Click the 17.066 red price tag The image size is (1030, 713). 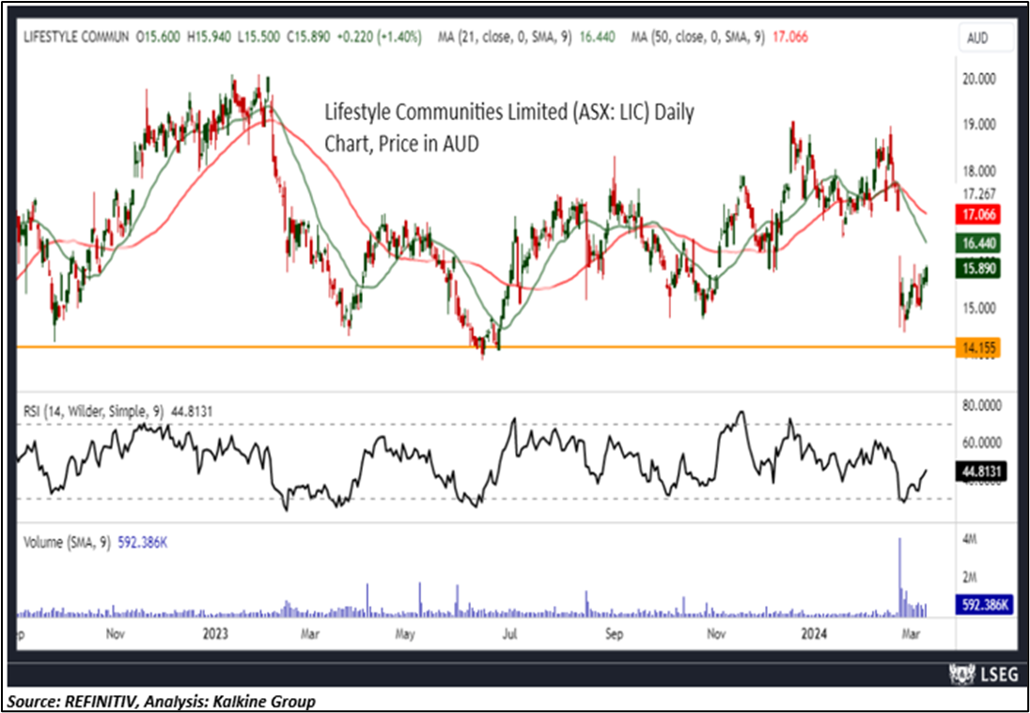[x=978, y=215]
